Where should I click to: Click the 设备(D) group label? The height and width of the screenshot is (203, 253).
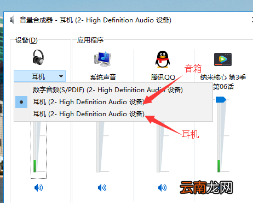pos(26,40)
